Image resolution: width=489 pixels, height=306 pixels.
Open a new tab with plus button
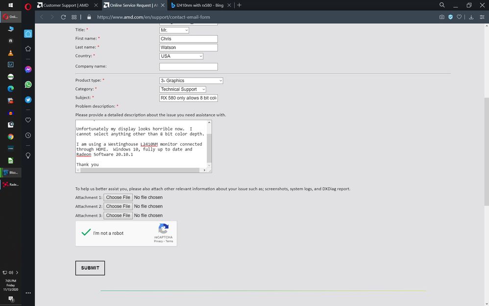point(239,5)
